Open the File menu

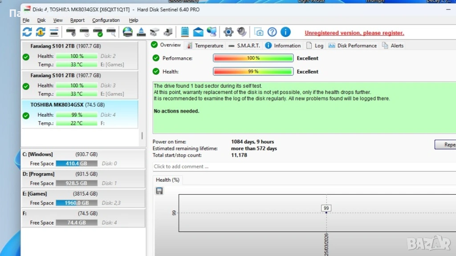pyautogui.click(x=26, y=20)
